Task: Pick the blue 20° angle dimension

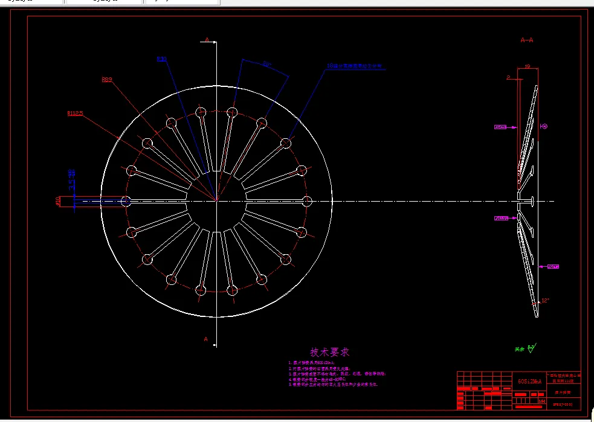Action: coord(267,65)
